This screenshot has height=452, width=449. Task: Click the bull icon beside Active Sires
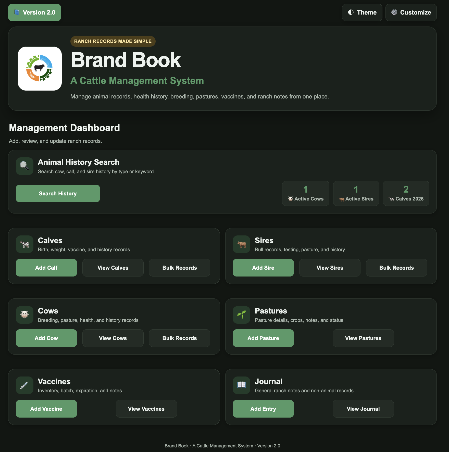tap(342, 199)
